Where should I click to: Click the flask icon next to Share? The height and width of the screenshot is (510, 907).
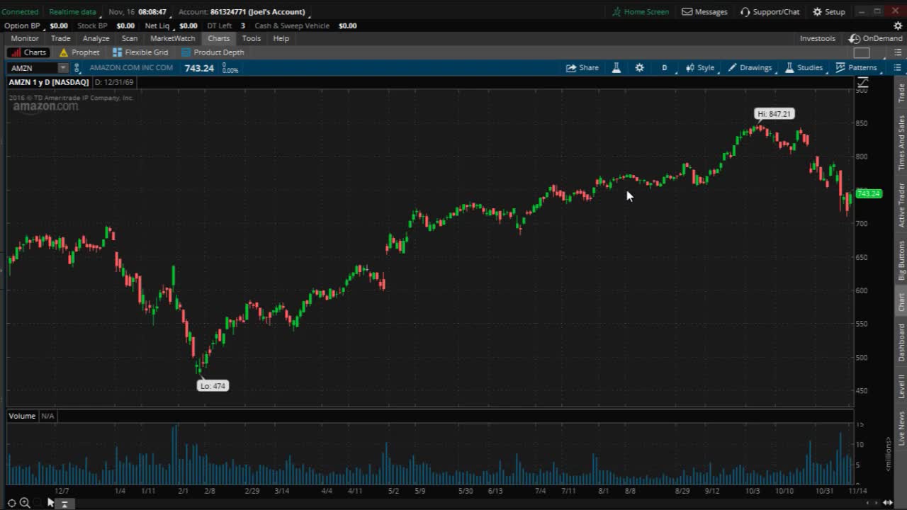coord(616,68)
